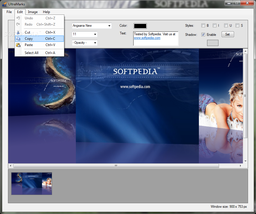Open the Help menu
The width and height of the screenshot is (256, 214).
[46, 12]
